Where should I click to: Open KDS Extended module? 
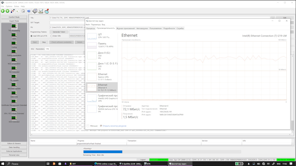pyautogui.click(x=14, y=119)
